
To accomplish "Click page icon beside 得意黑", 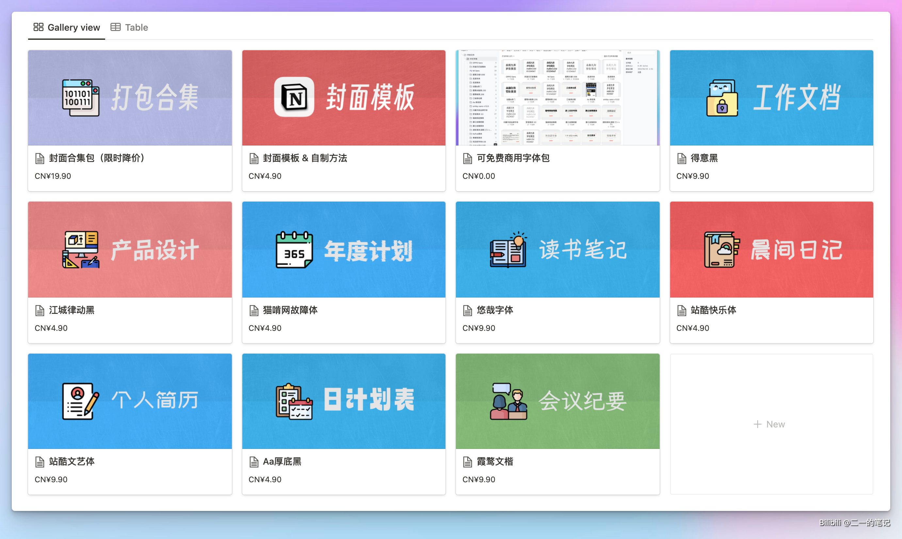I will (682, 158).
